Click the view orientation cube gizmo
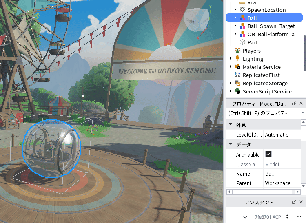This screenshot has height=223, width=306. coord(196,20)
